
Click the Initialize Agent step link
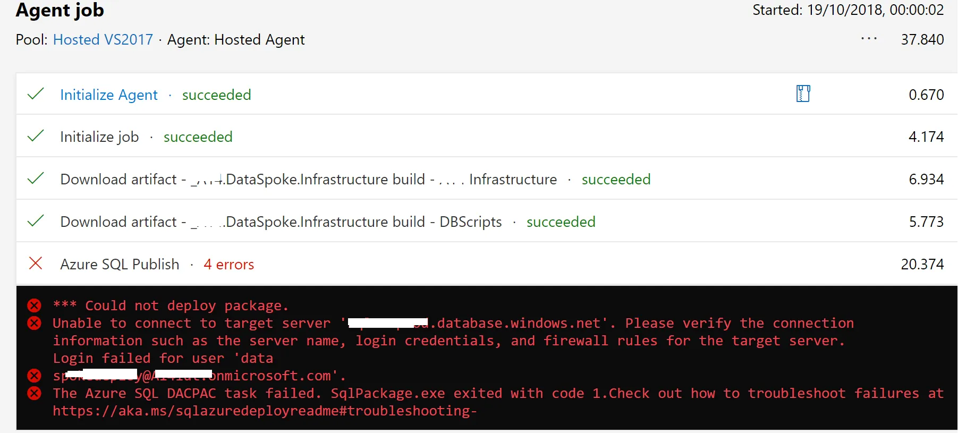pyautogui.click(x=109, y=95)
